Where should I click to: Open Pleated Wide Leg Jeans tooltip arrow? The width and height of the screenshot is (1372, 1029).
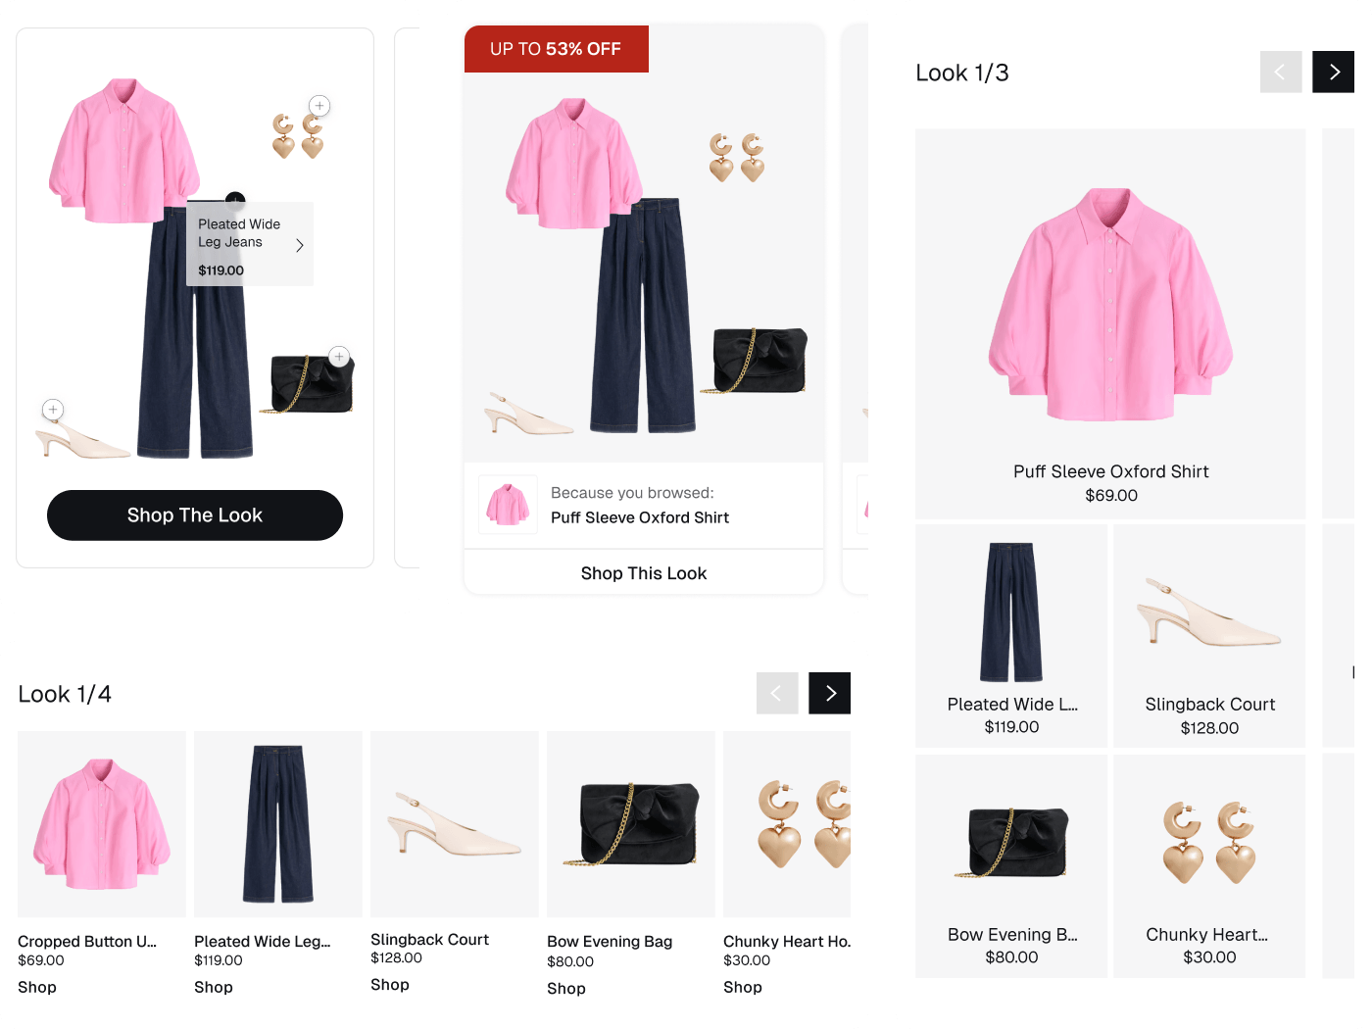300,245
